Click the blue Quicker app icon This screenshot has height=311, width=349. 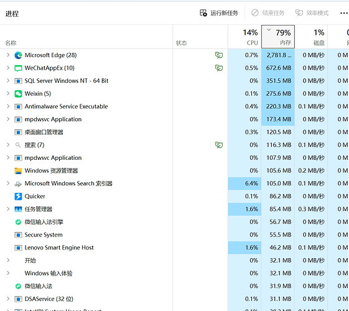[18, 197]
